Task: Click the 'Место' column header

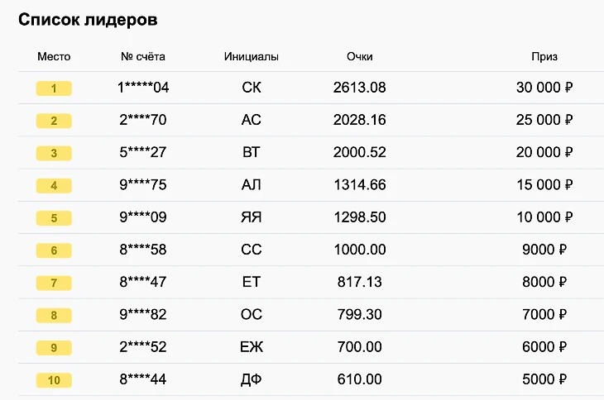Action: (x=54, y=57)
